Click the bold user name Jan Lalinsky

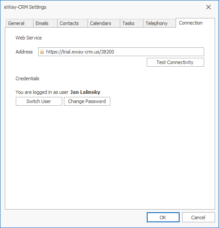click(x=85, y=92)
